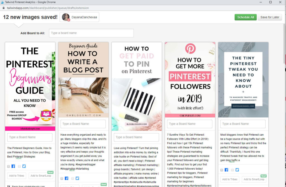Viewport: 286px width, 187px height.
Task: Open the How to Get Paid to Pin image
Action: point(137,87)
